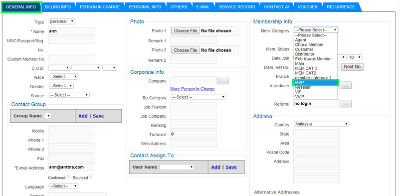Select Feb Kawaii Member option
Image resolution: width=399 pixels, height=196 pixels.
click(x=316, y=59)
